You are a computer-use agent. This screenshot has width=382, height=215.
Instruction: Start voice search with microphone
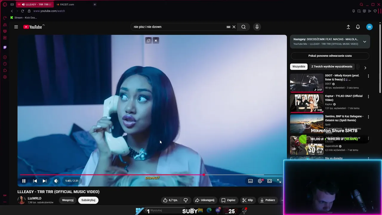[257, 27]
